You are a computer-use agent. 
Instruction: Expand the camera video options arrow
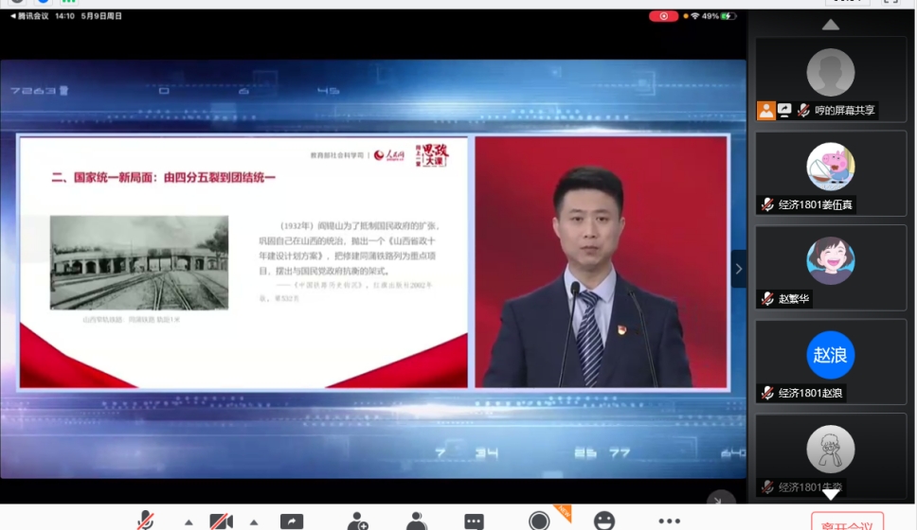pos(254,521)
